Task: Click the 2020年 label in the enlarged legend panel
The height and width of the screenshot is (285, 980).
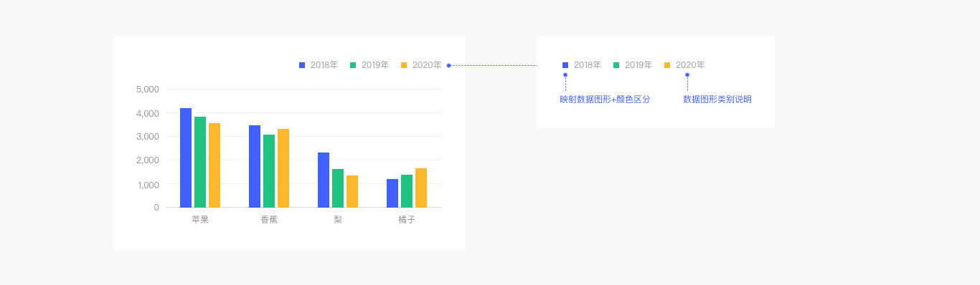Action: click(x=690, y=65)
